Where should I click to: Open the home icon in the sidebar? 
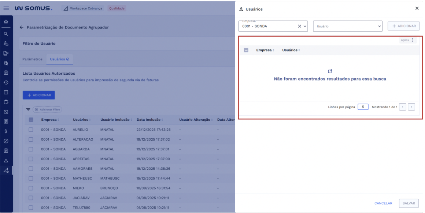pos(6,22)
